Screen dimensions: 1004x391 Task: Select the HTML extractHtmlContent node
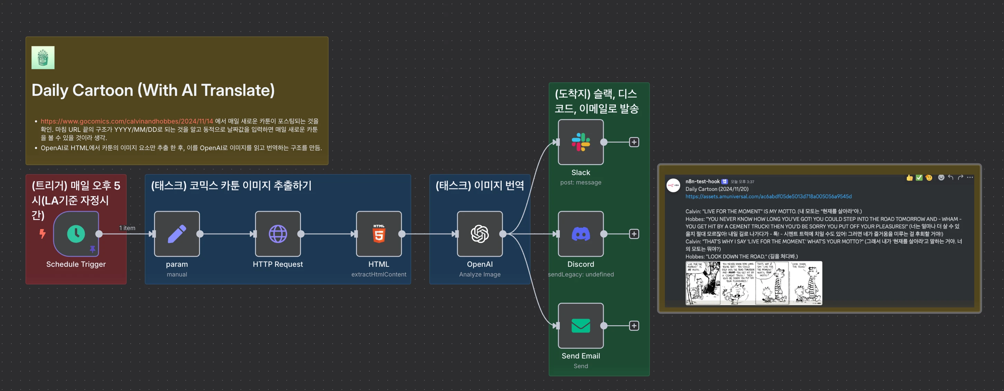(x=379, y=234)
